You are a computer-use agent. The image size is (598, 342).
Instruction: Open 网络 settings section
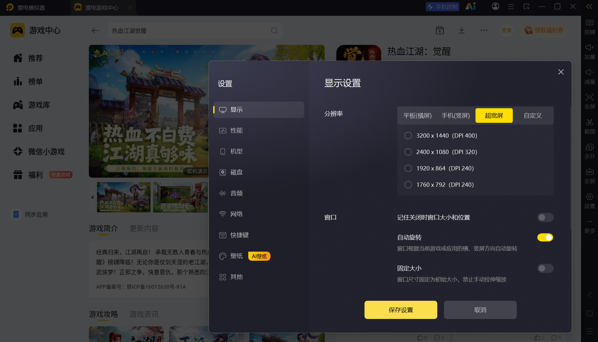click(259, 214)
